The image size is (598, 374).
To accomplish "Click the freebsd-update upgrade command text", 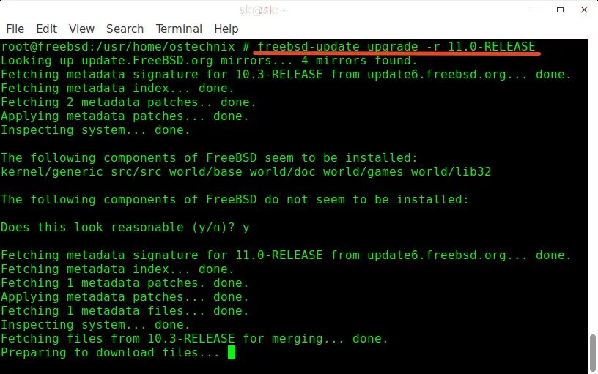I will point(396,46).
